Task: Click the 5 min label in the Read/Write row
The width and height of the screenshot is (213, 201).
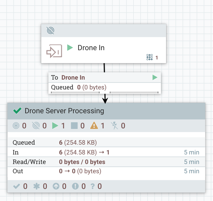Action: click(192, 162)
